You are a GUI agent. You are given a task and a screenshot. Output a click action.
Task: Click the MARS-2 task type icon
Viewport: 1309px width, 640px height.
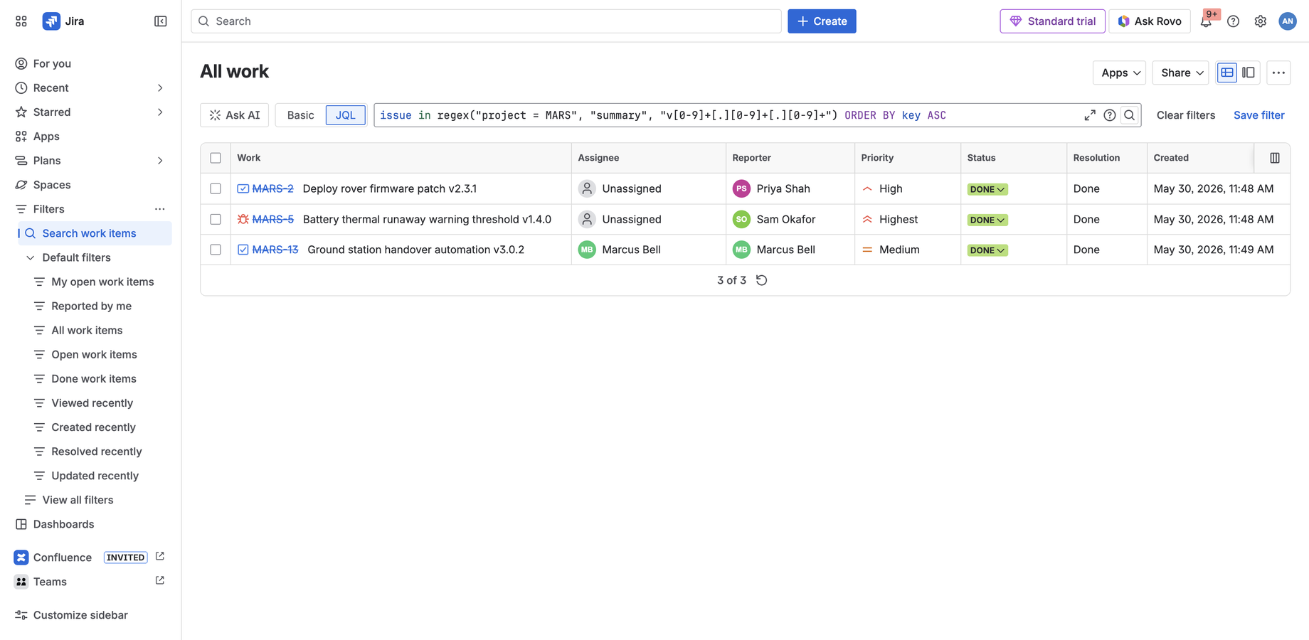(243, 188)
